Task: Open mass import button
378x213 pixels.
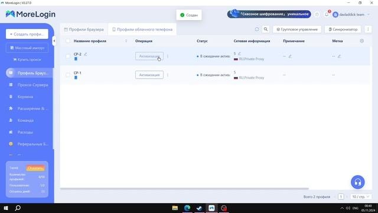Action: tap(27, 48)
